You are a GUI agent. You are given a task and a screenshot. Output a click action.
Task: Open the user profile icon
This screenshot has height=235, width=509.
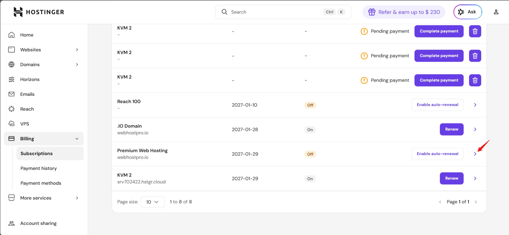[496, 12]
